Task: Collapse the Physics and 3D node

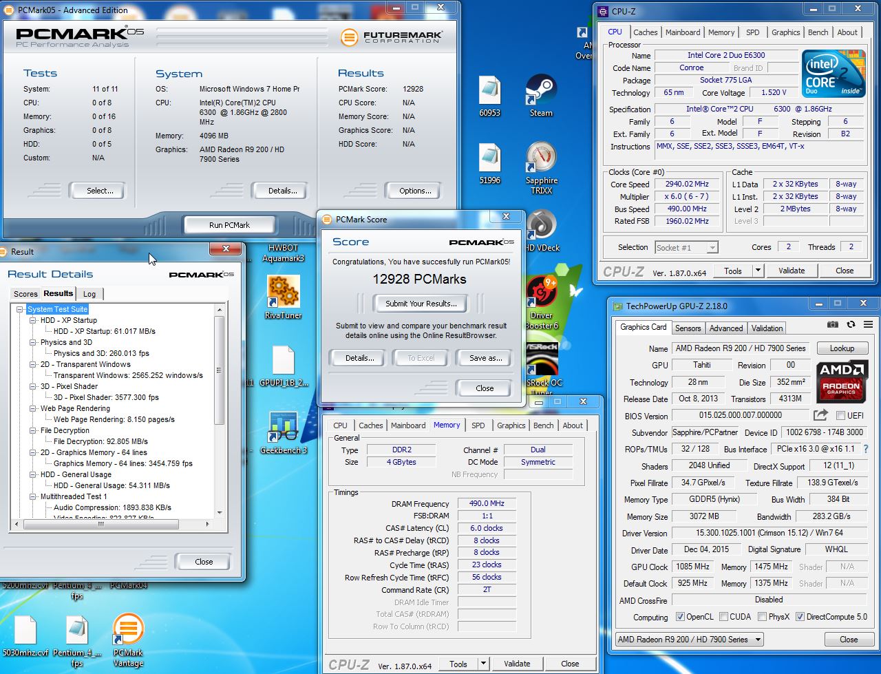Action: [34, 343]
